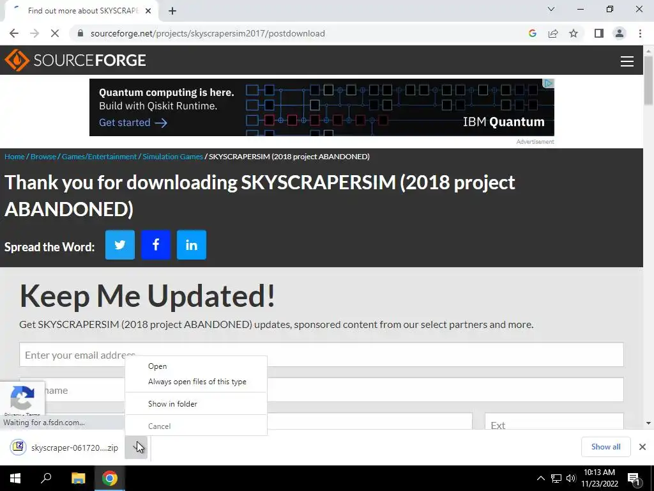Click Chrome icon in taskbar
The height and width of the screenshot is (491, 654).
click(x=110, y=478)
